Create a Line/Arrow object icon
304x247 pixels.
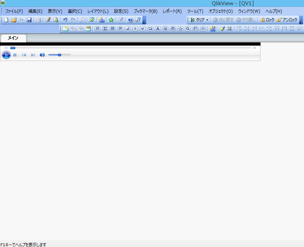pos(165,29)
